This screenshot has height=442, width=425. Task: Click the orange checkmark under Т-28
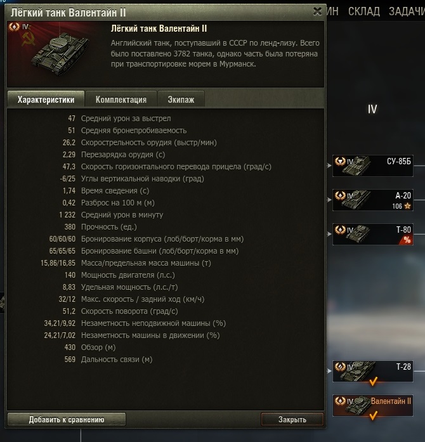click(x=373, y=382)
